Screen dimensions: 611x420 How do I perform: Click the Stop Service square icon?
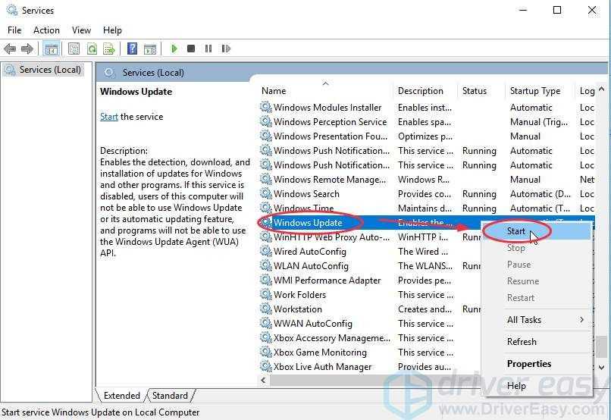pyautogui.click(x=191, y=49)
